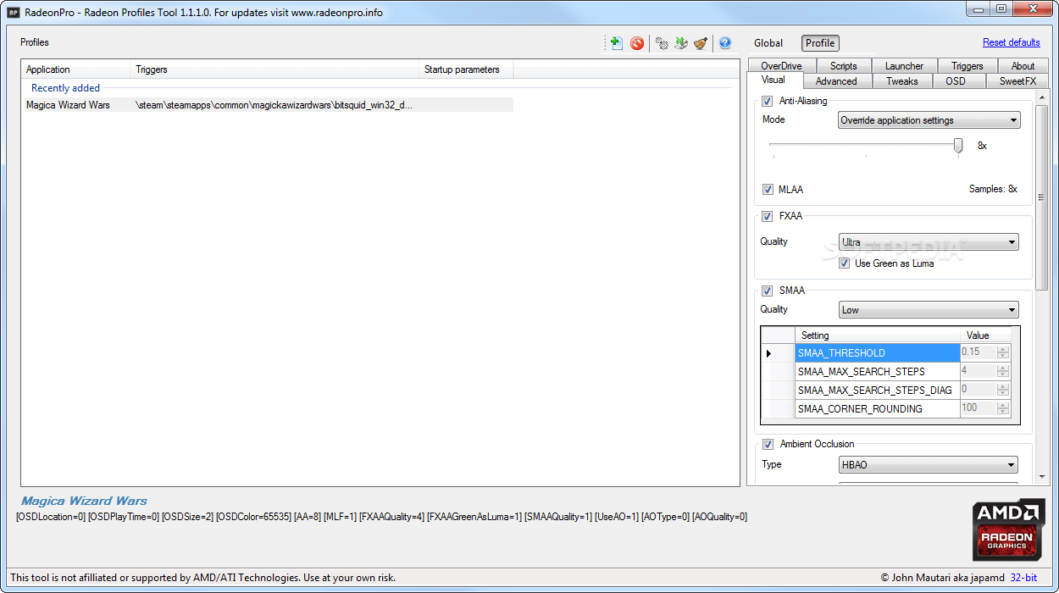The width and height of the screenshot is (1059, 593).
Task: Open the FXAA Quality dropdown
Action: pyautogui.click(x=929, y=242)
